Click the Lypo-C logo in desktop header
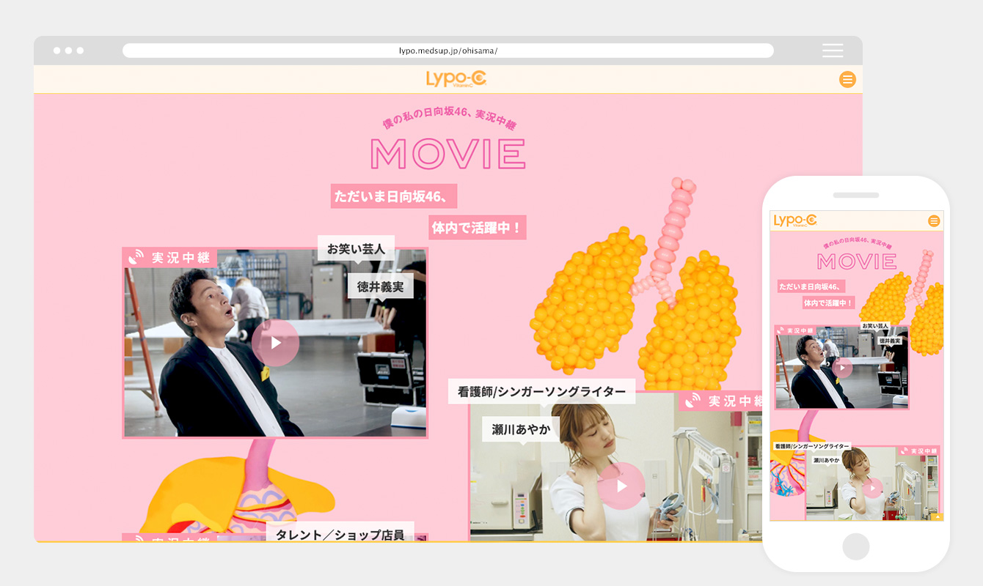The height and width of the screenshot is (586, 983). [x=456, y=78]
